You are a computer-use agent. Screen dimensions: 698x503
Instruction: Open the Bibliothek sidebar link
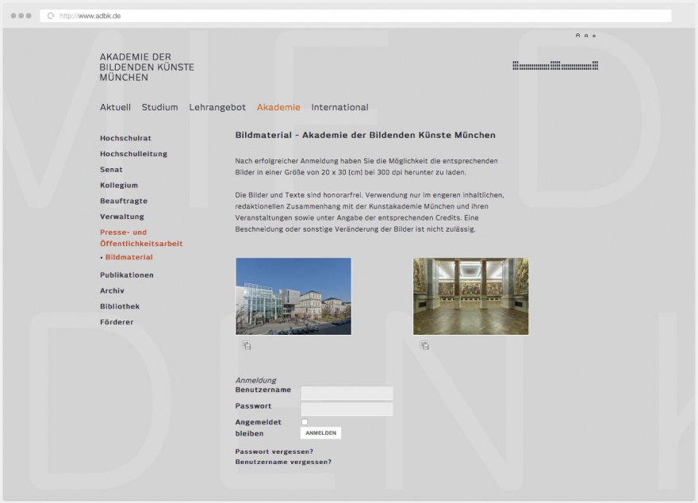click(x=120, y=306)
